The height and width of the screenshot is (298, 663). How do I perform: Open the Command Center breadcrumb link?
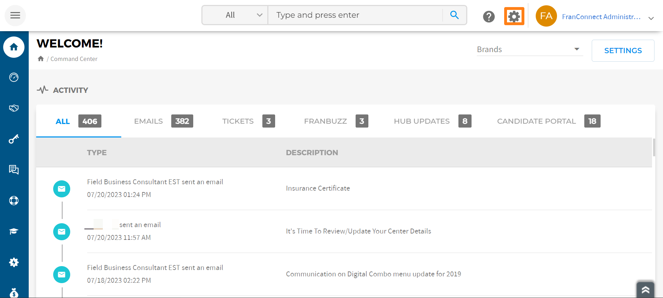(74, 59)
